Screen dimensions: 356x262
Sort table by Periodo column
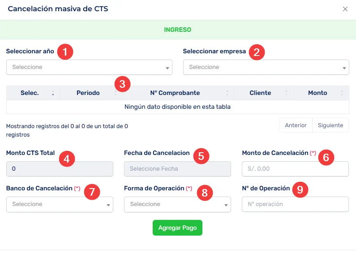88,93
